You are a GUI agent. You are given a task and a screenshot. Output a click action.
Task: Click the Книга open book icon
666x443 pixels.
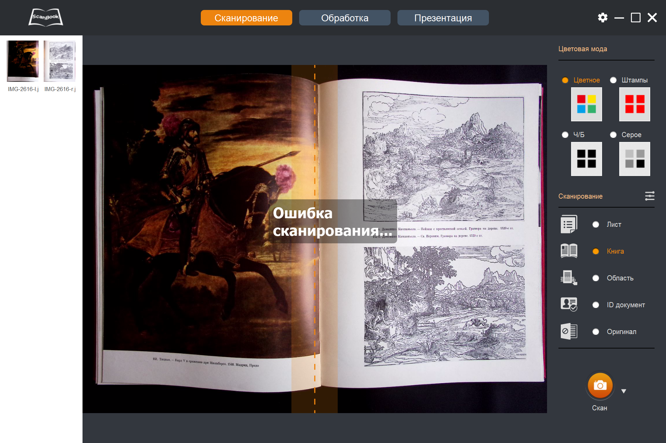(x=569, y=251)
